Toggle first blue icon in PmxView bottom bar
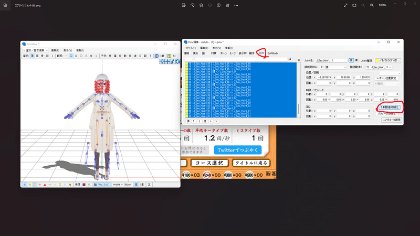This screenshot has height=236, width=420. 25,185
